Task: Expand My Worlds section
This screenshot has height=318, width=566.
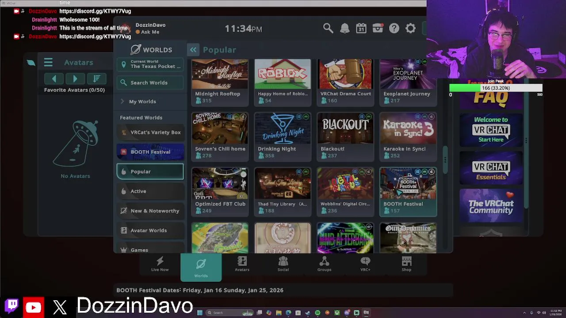Action: point(150,102)
